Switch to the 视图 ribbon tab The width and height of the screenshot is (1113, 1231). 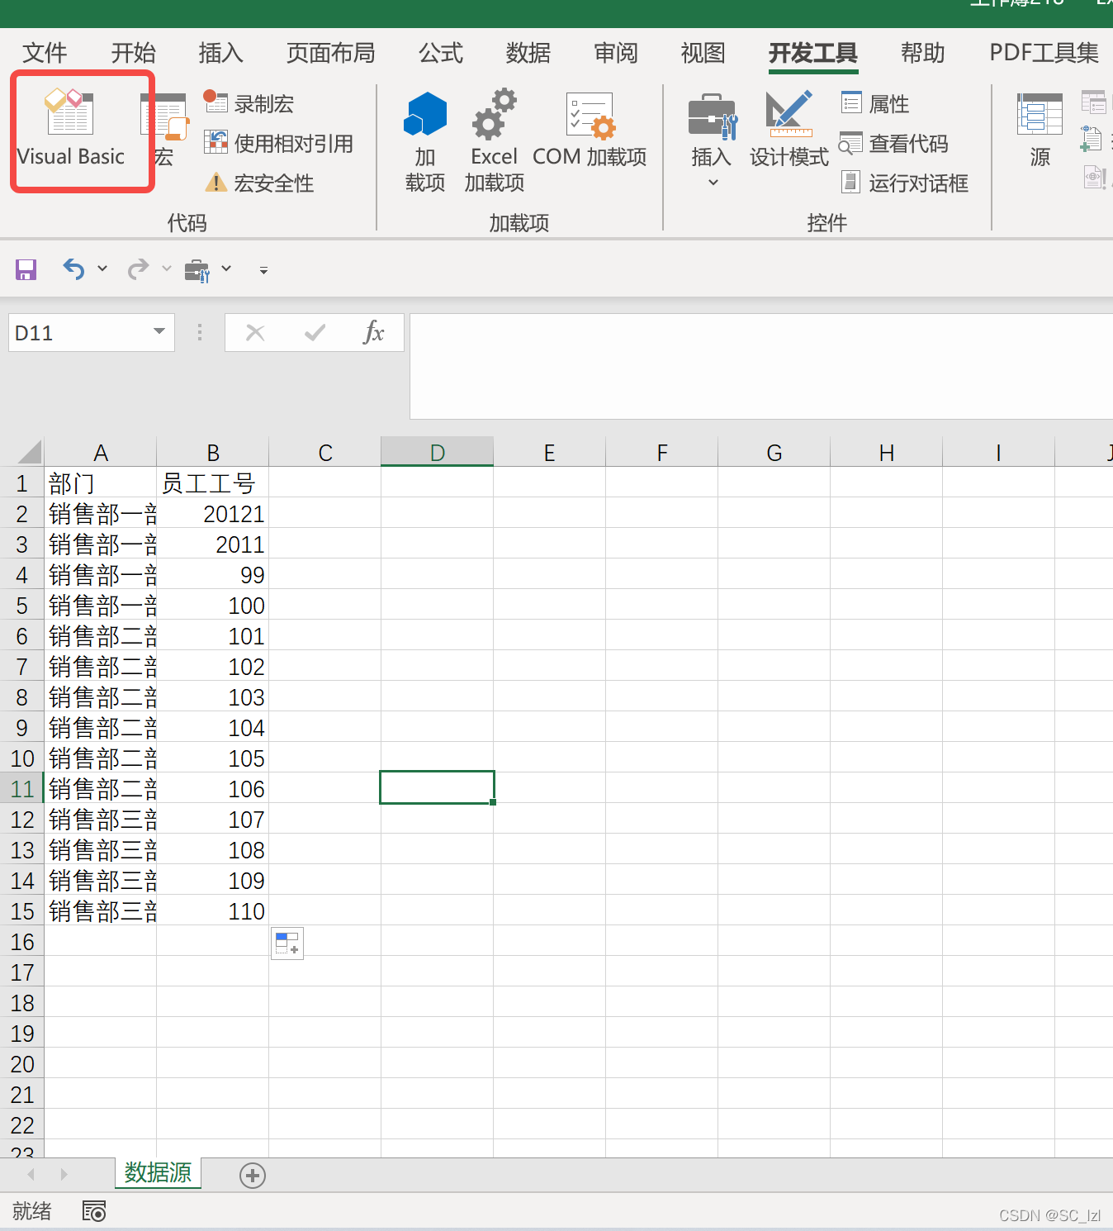pyautogui.click(x=703, y=53)
